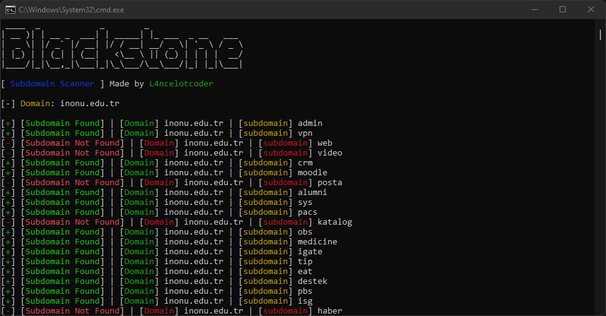Click the 'Made by' text
This screenshot has width=606, height=316.
127,83
